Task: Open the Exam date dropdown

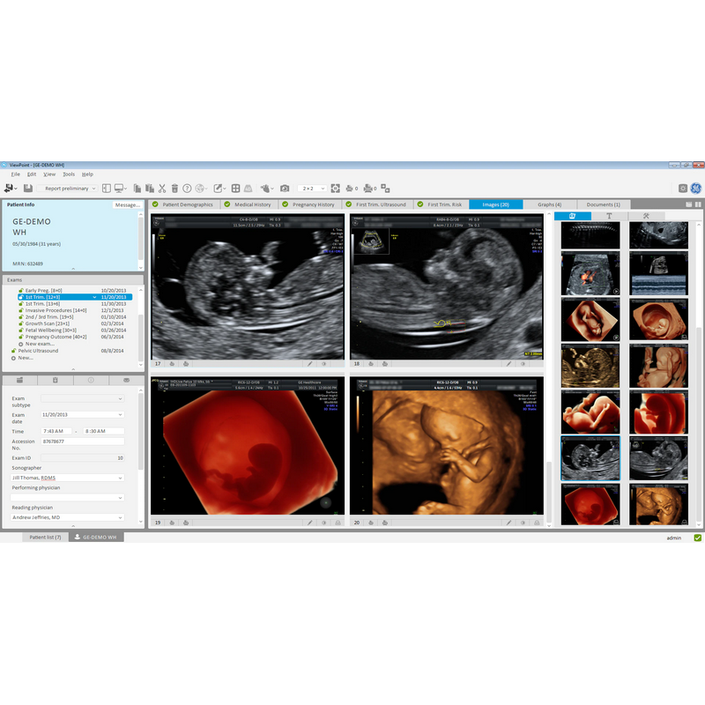Action: click(x=120, y=414)
